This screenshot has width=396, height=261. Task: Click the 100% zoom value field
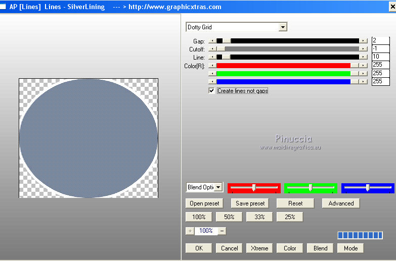pos(206,231)
